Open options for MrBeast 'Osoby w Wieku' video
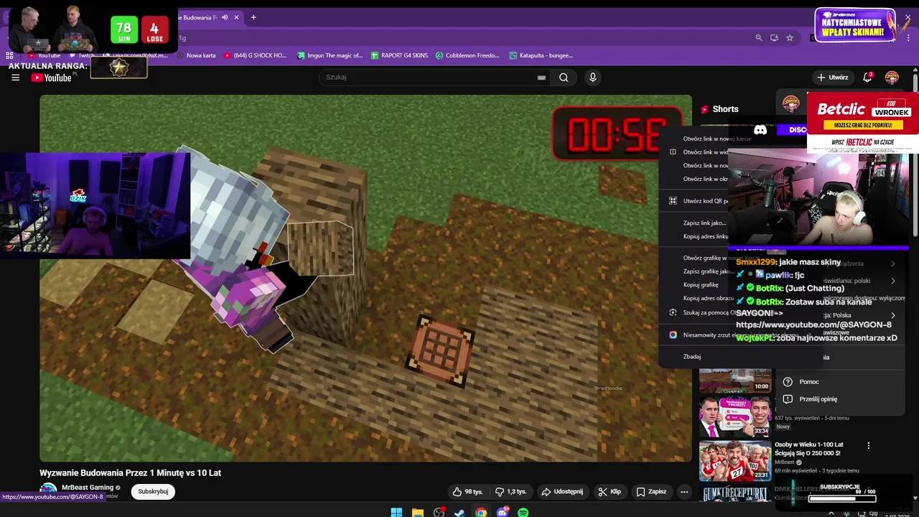This screenshot has height=517, width=919. 868,446
